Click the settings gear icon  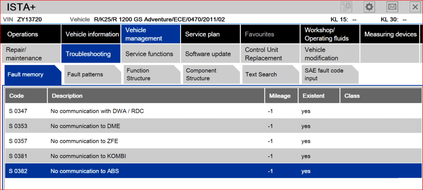[x=369, y=7]
